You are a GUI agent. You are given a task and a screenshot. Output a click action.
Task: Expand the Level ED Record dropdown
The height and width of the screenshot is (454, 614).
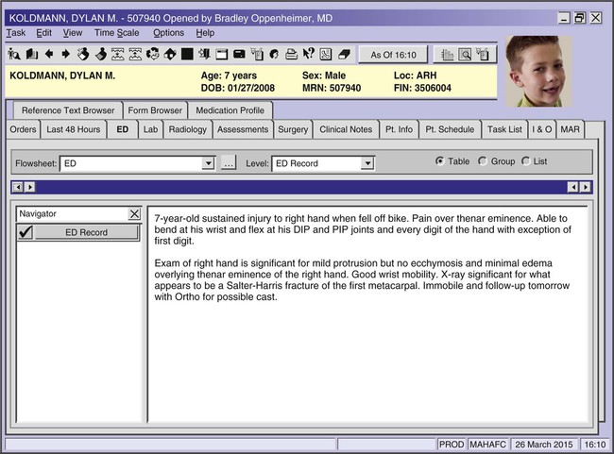(x=367, y=163)
